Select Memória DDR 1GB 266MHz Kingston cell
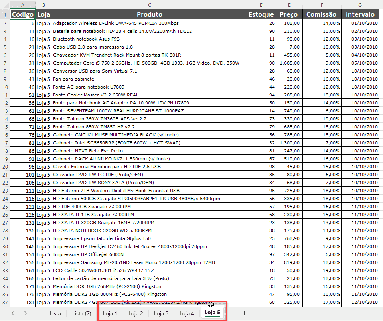This screenshot has height=321, width=383. pyautogui.click(x=150, y=286)
